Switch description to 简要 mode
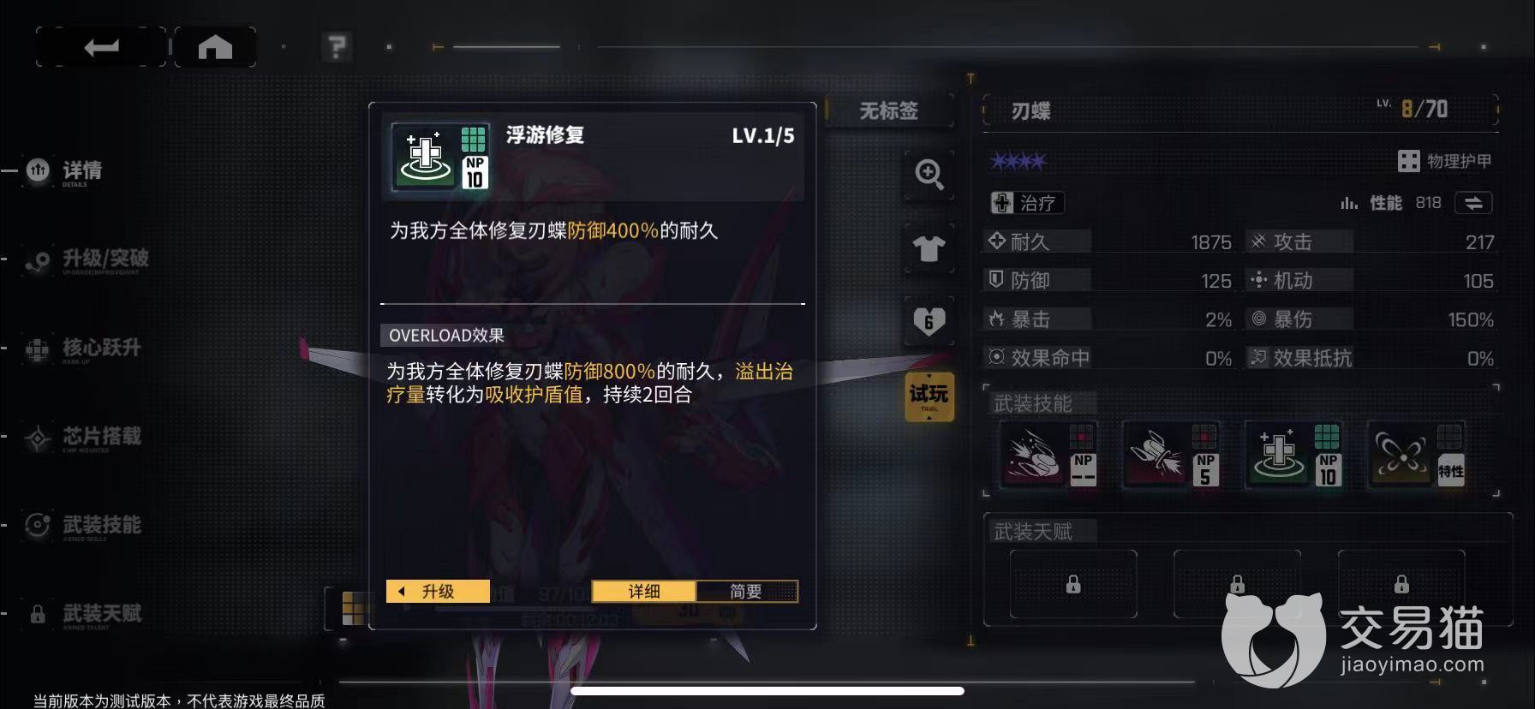 coord(746,591)
